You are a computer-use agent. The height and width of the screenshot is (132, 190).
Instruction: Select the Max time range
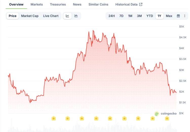coord(169,16)
